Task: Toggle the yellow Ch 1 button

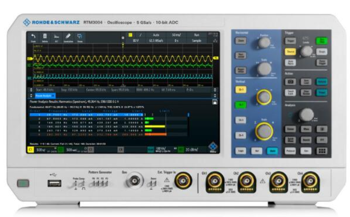Action: pyautogui.click(x=241, y=90)
